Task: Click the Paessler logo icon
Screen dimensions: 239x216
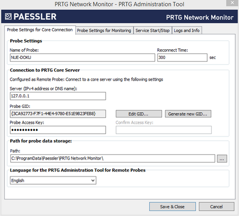Action: [8, 16]
